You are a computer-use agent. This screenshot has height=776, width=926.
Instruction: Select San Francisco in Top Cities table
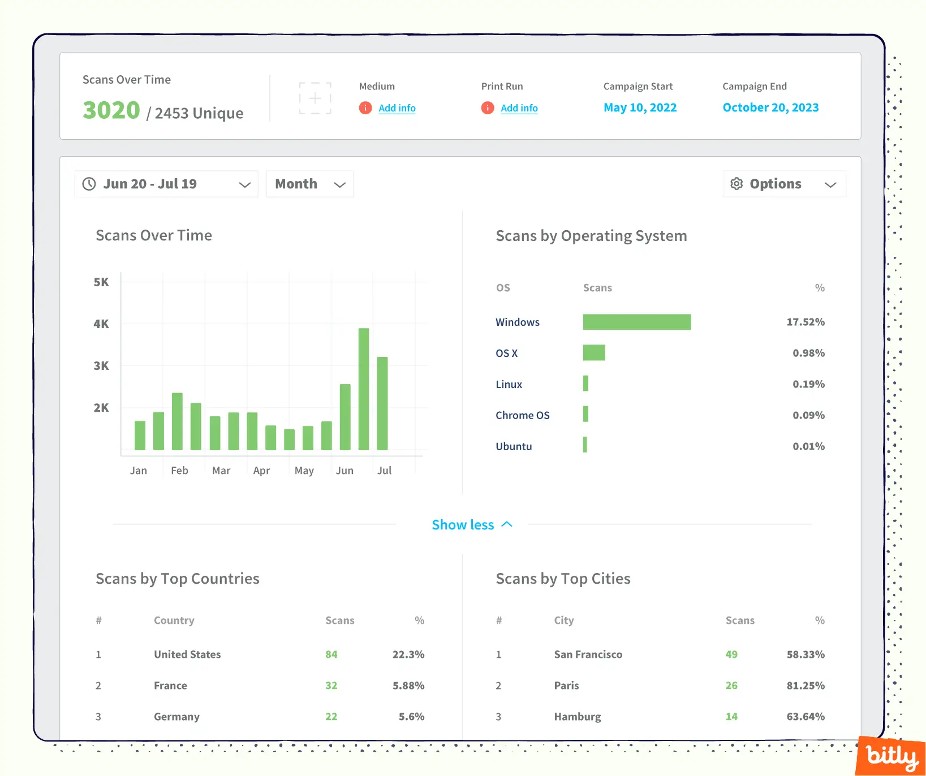(588, 654)
